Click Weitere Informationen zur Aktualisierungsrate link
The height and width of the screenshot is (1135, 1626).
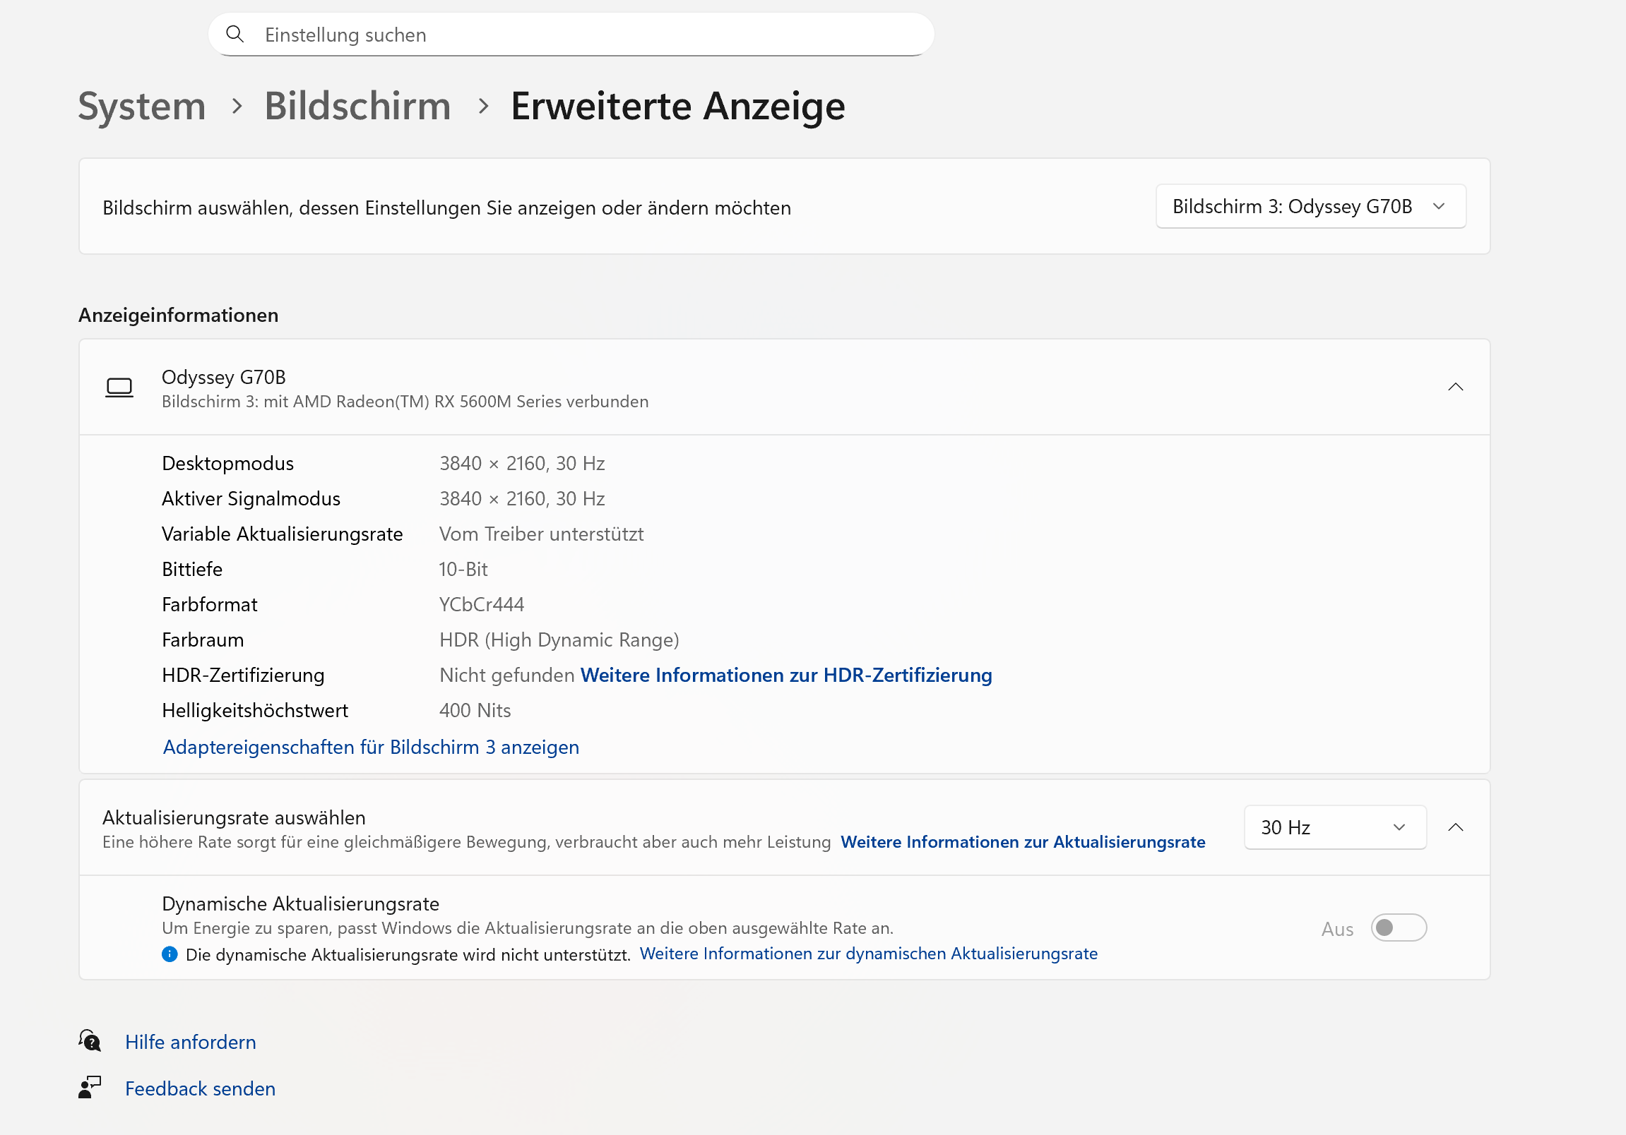click(x=1023, y=842)
